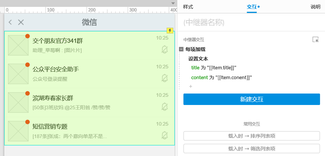325x156 pixels.
Task: Click the pop-out icon beside 中继器交互
Action: [315, 39]
